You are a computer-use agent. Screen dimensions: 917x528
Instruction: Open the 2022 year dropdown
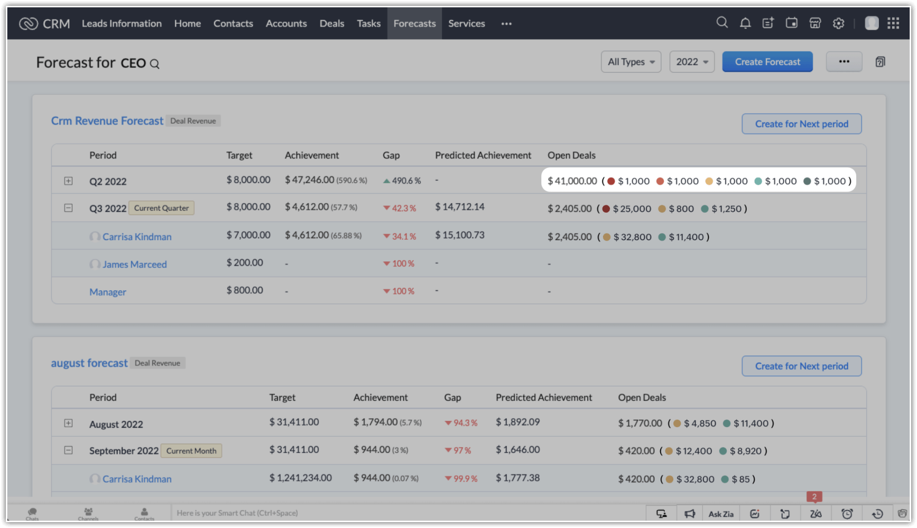click(x=692, y=62)
